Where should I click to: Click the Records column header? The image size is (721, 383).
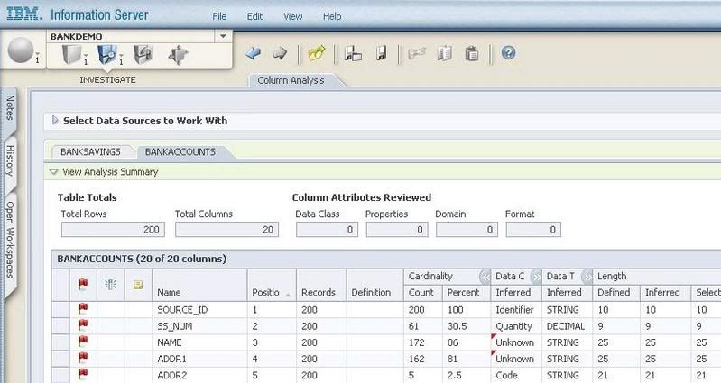(x=318, y=292)
